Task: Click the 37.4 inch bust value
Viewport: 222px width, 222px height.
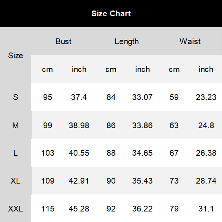Action: (79, 97)
